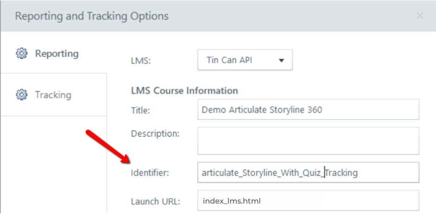The width and height of the screenshot is (436, 217).
Task: Click the "Description:" field label
Action: (155, 134)
